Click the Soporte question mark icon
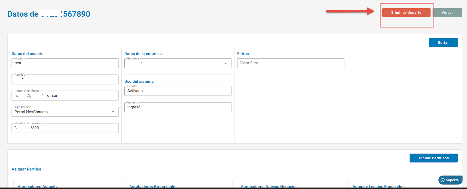Viewport: 467px width, 189px height. click(442, 180)
